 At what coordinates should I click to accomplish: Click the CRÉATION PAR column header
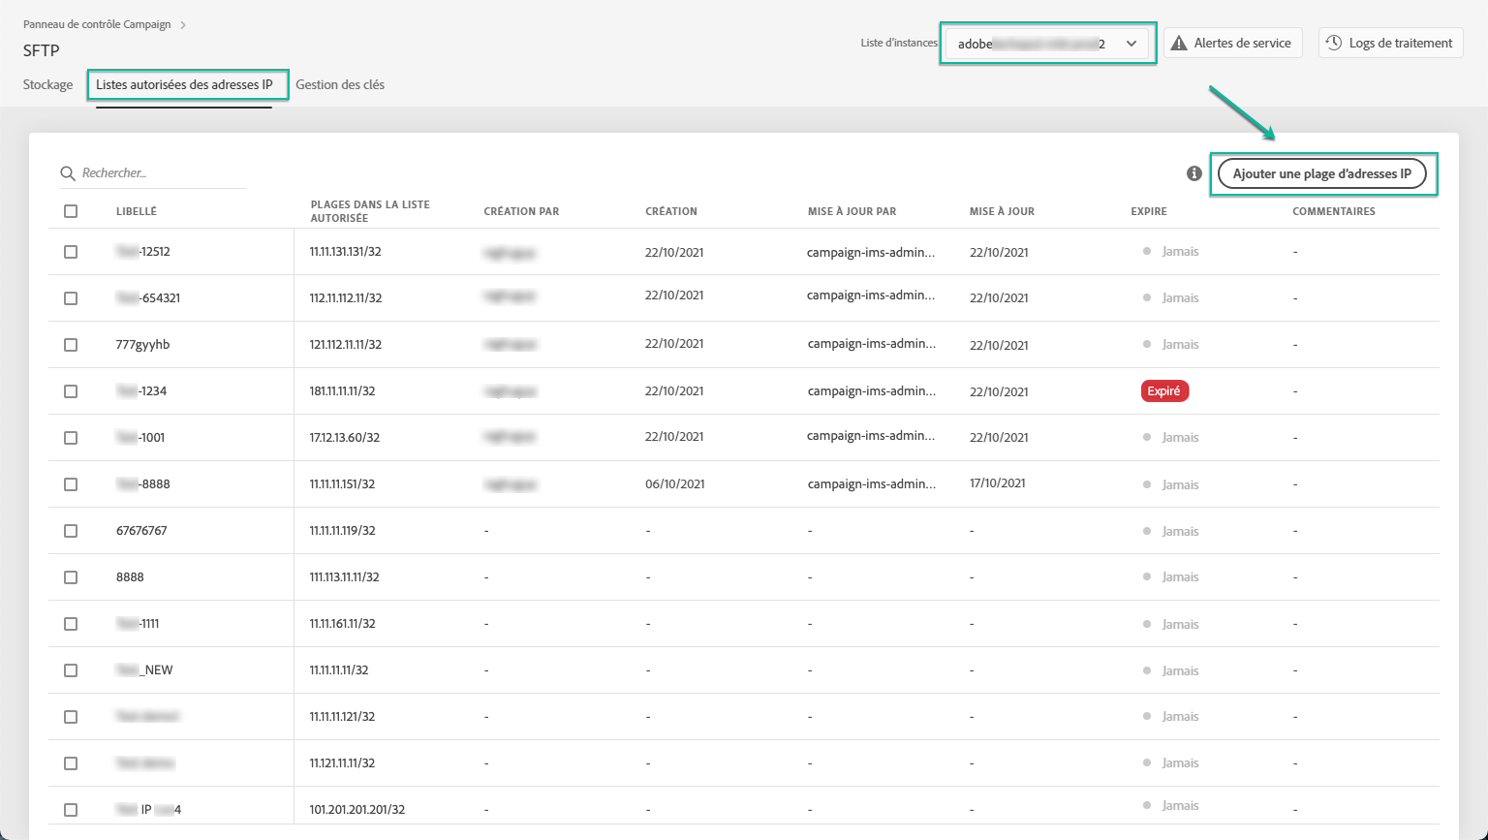pos(521,211)
